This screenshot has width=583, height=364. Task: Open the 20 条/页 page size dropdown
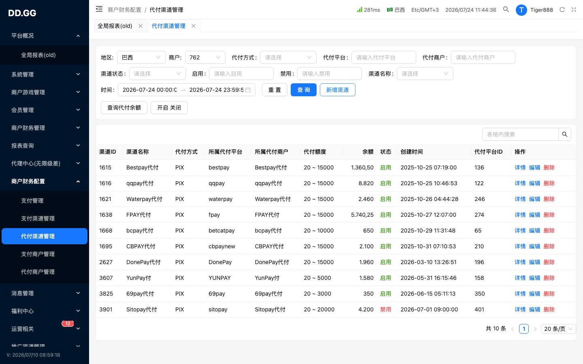click(558, 329)
